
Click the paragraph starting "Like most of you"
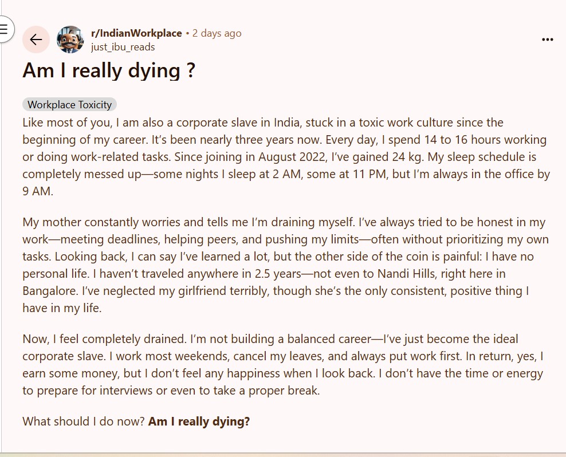[285, 157]
